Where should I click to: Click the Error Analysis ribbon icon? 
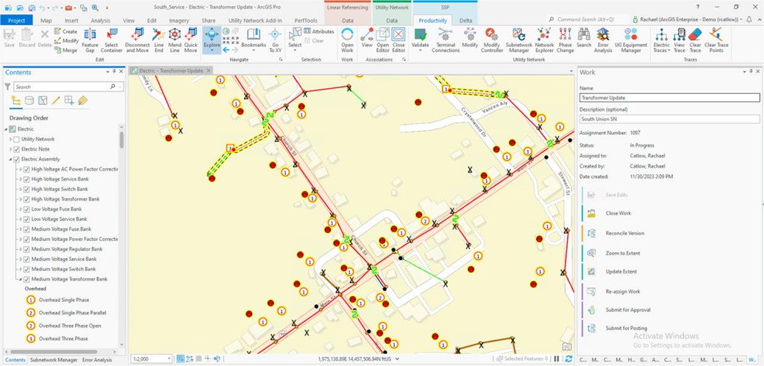coord(603,38)
